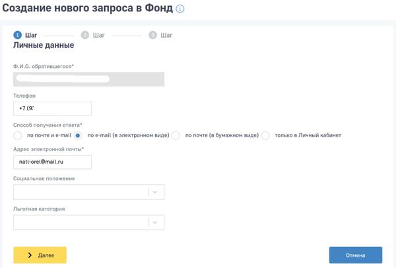Open the Льготная категория dropdown field
The height and width of the screenshot is (268, 396).
81,223
